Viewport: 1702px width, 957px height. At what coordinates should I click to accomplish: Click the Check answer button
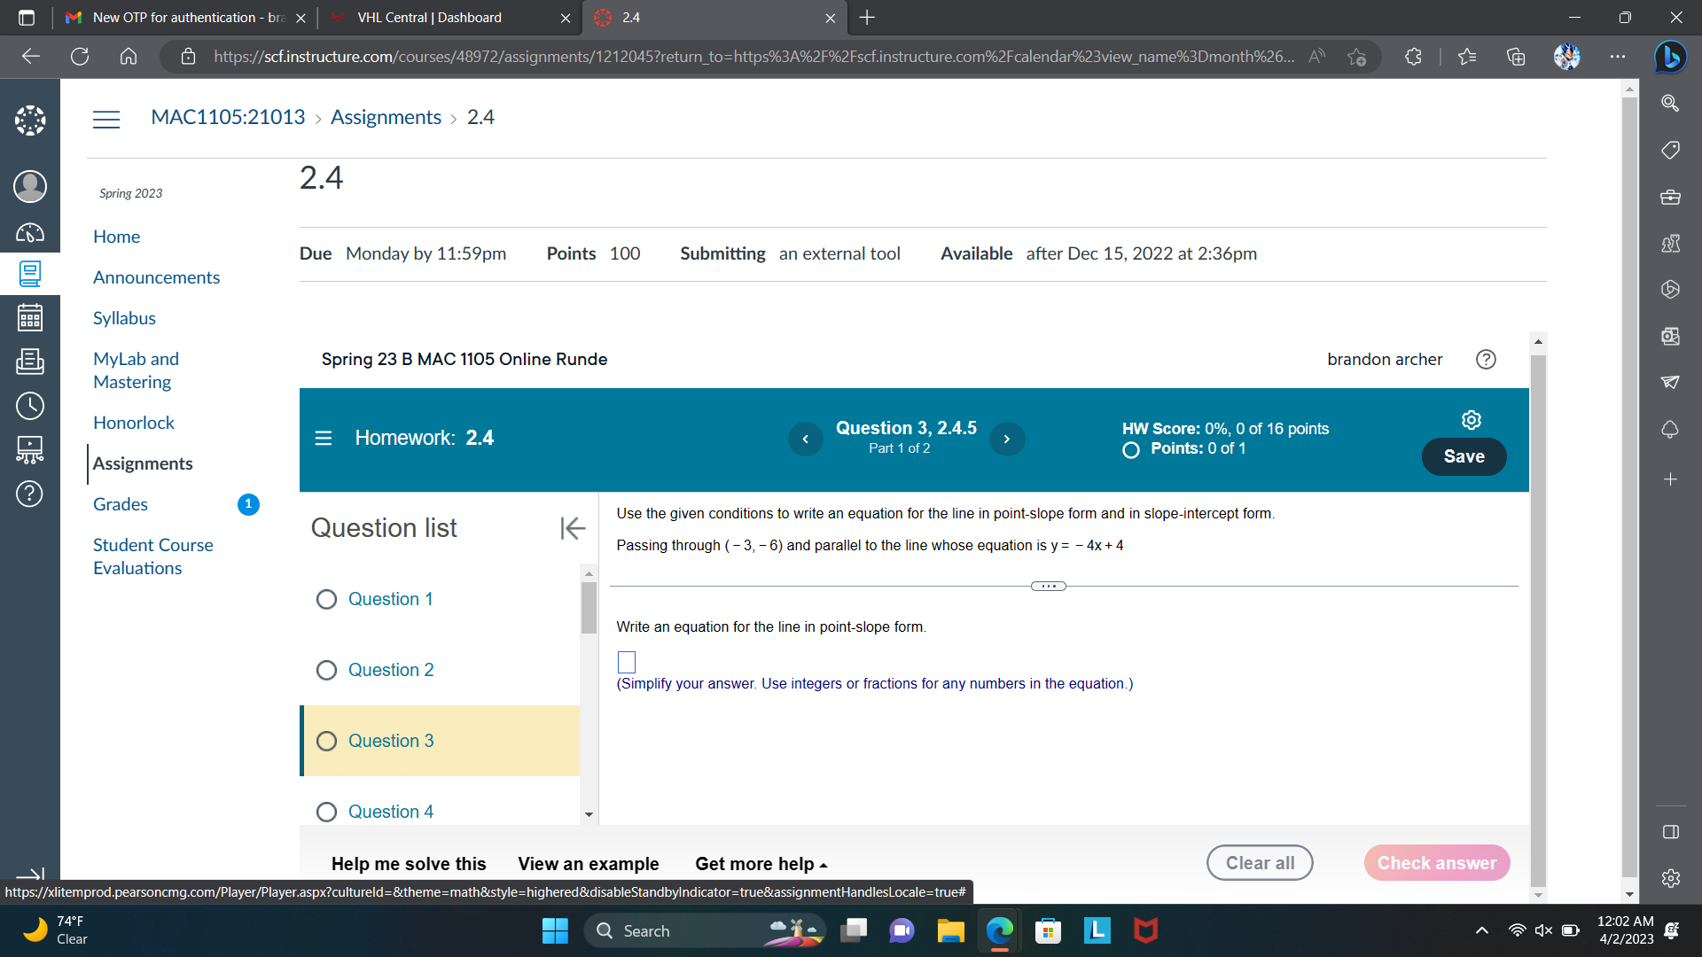(x=1436, y=862)
